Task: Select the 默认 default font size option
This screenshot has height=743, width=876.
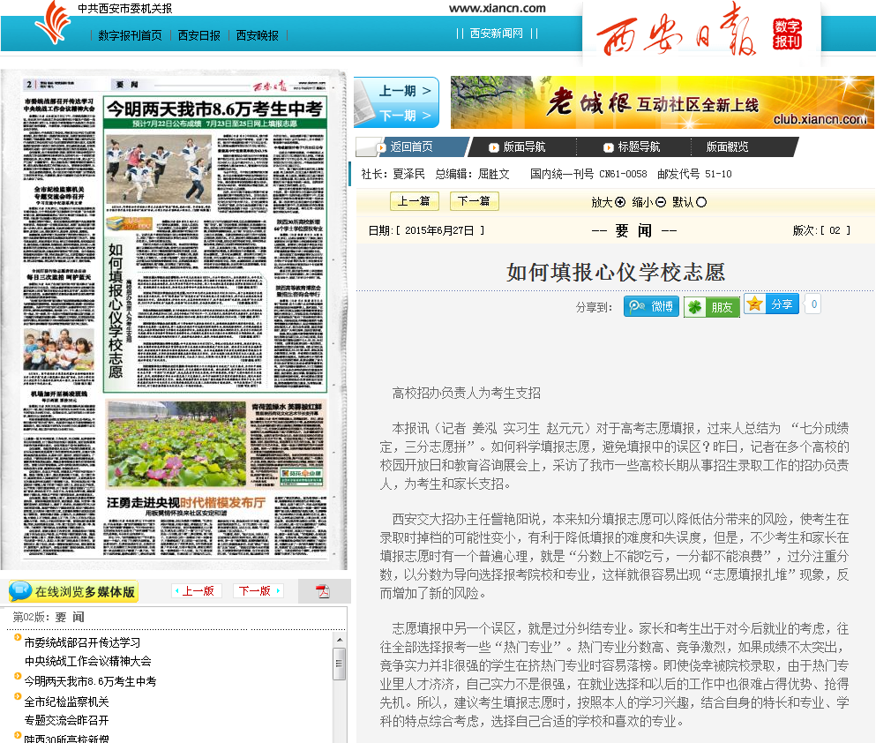Action: point(701,202)
